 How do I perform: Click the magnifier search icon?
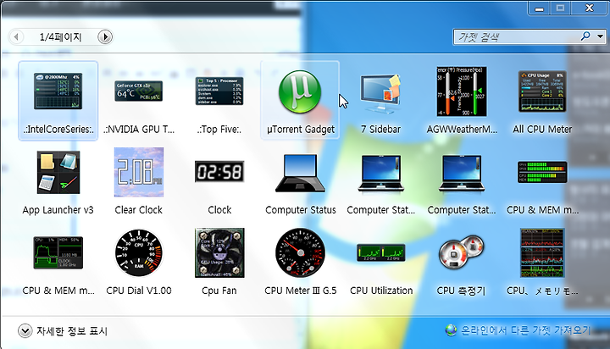585,36
